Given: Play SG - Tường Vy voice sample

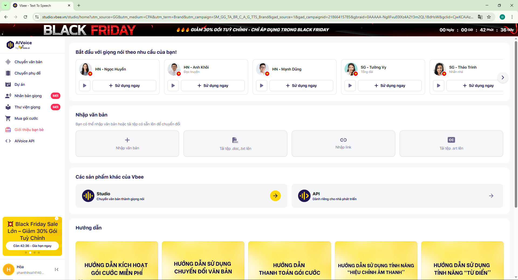Looking at the screenshot, I should pyautogui.click(x=350, y=86).
